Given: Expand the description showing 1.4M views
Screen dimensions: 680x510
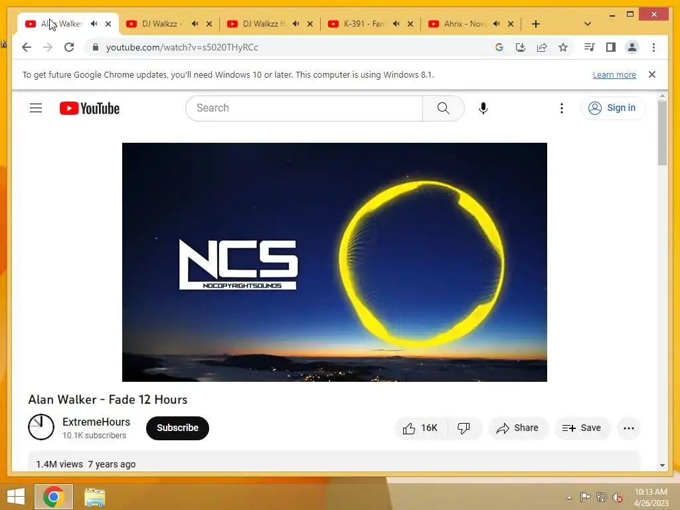Looking at the screenshot, I should click(x=334, y=462).
